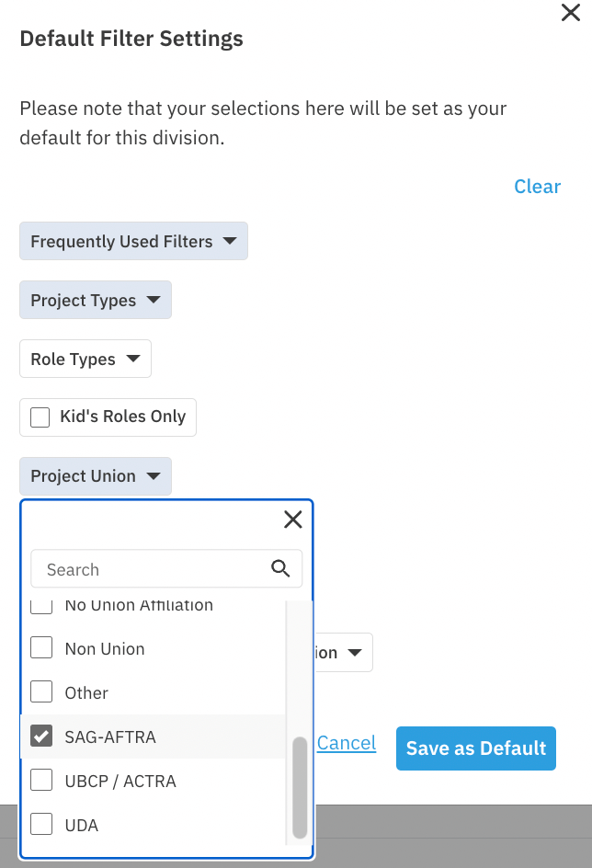Click the Project Union caret arrow
The image size is (592, 868).
point(154,475)
